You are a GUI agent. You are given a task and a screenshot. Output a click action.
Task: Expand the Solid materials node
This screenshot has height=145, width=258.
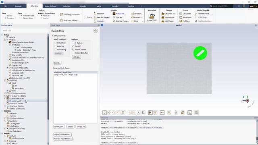coord(8,91)
